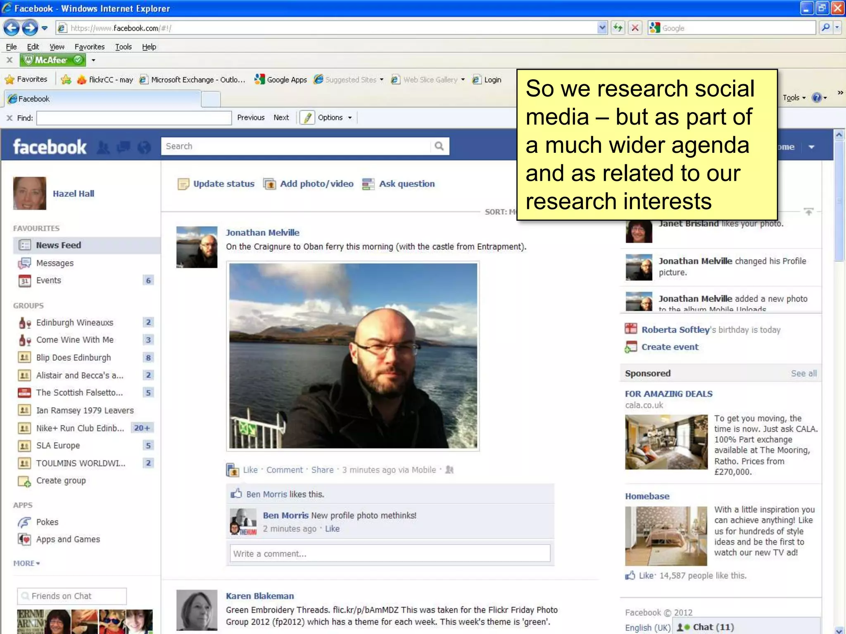Viewport: 846px width, 634px height.
Task: Click Next in the Find bar
Action: (281, 118)
